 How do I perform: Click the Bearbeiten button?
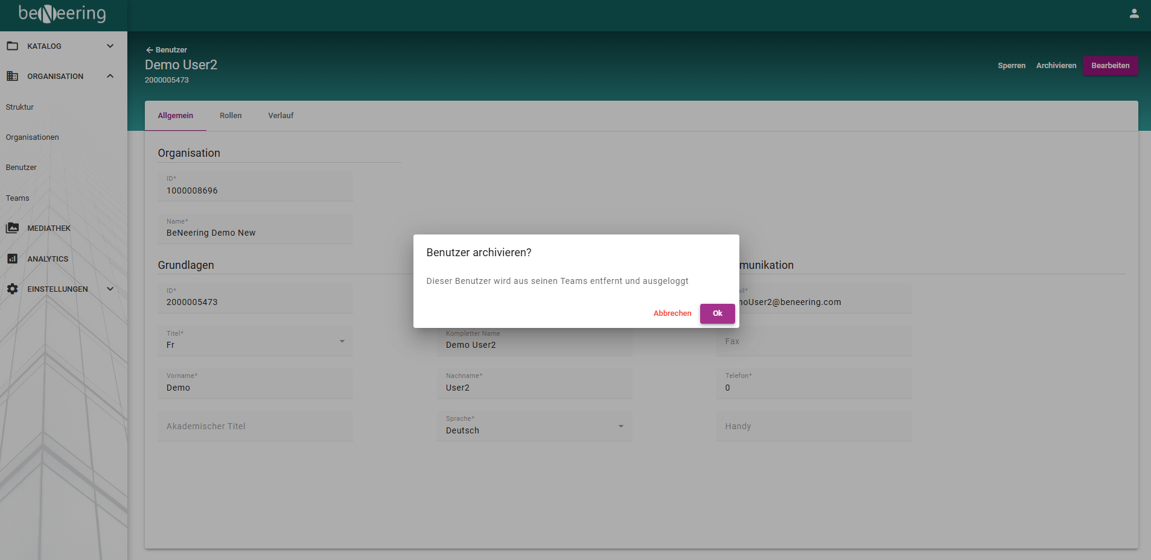point(1110,66)
